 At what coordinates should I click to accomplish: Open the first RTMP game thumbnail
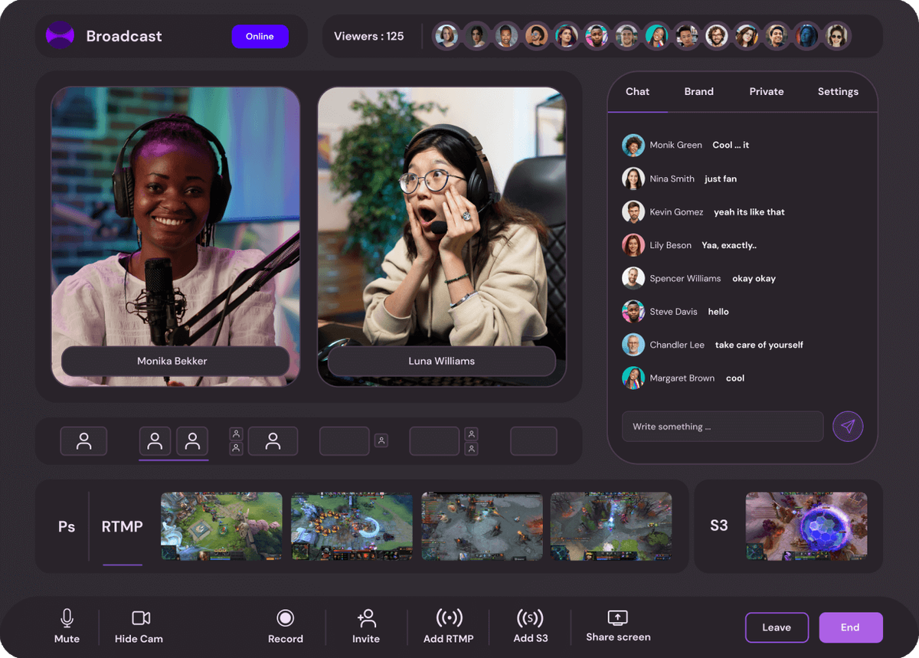pyautogui.click(x=221, y=526)
